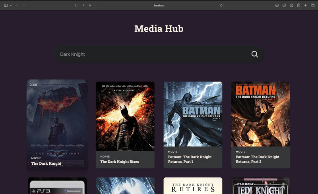Focus the Dark Knight search field
This screenshot has height=194, width=318.
coord(151,54)
